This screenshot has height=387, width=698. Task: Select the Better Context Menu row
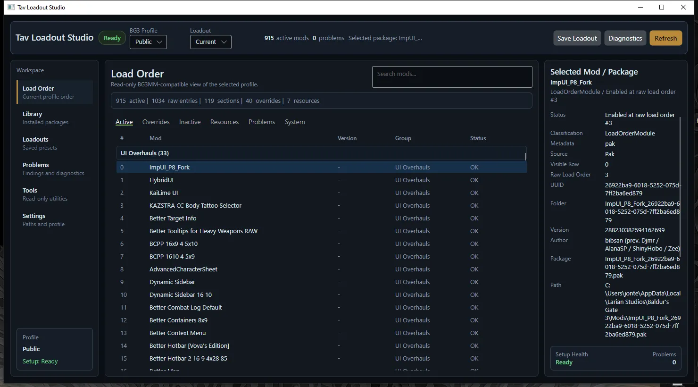(321, 333)
